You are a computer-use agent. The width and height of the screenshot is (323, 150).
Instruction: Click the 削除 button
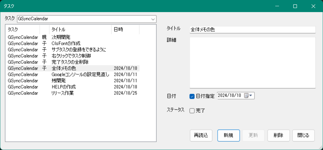coord(278,135)
